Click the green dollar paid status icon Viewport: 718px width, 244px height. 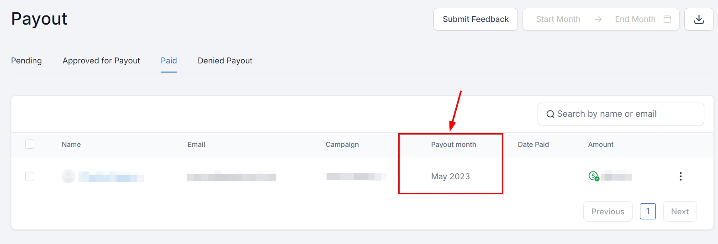click(x=593, y=176)
